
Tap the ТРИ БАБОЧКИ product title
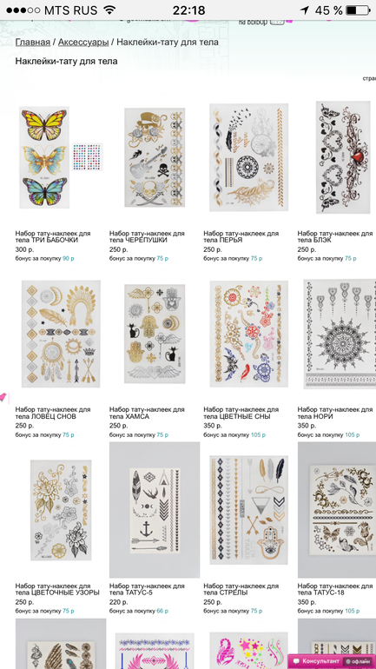53,237
